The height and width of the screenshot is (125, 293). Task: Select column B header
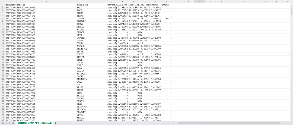click(46, 2)
